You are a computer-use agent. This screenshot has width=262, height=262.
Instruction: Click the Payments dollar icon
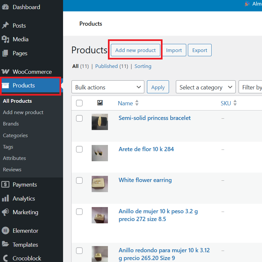click(x=5, y=184)
